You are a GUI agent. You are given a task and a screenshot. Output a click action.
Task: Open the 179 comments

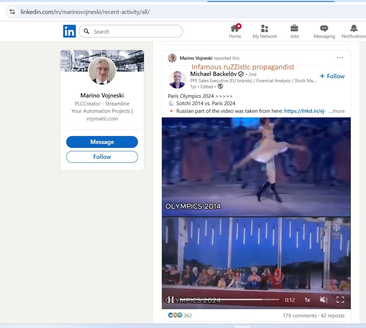pos(299,316)
